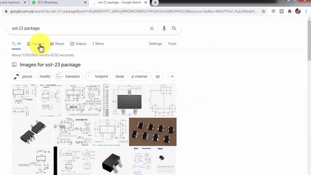
Task: Click the Images for section icon
Action: (x=14, y=65)
